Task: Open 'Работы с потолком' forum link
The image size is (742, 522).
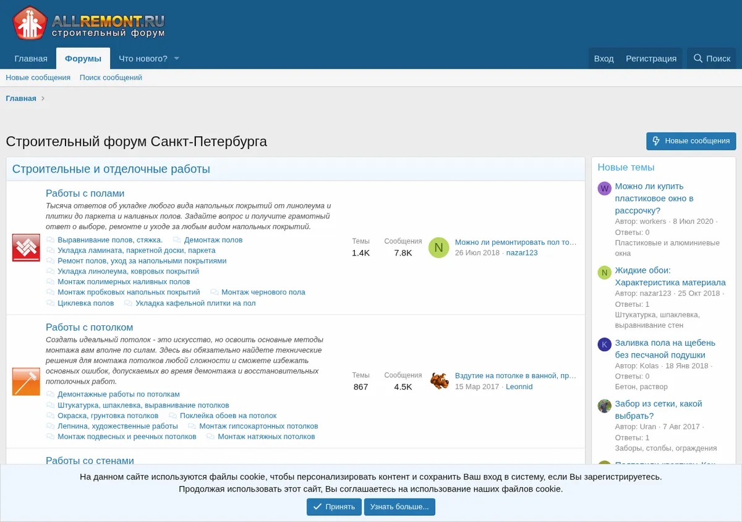Action: 90,327
